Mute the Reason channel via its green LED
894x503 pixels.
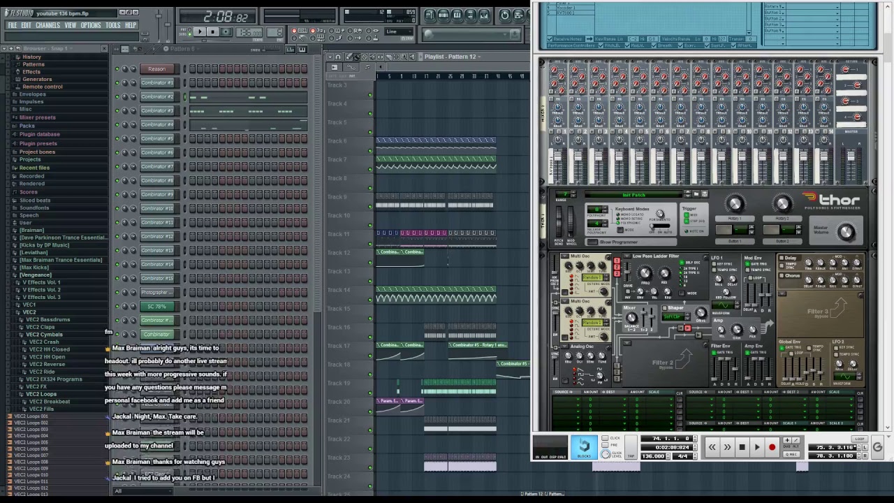pos(117,68)
